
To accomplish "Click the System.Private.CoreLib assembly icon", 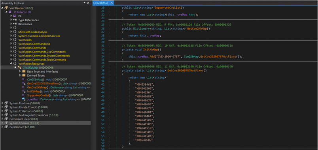I will coord(6,107).
